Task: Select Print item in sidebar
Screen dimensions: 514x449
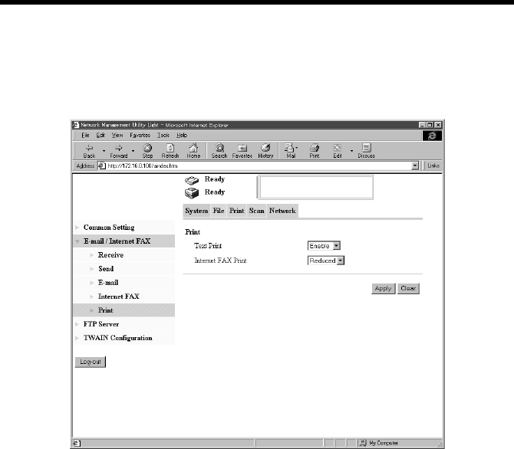Action: [106, 310]
